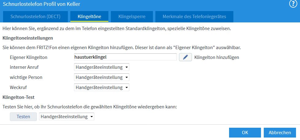Confirm settings with OK button
Viewport: 300px width, 140px height.
point(245,133)
